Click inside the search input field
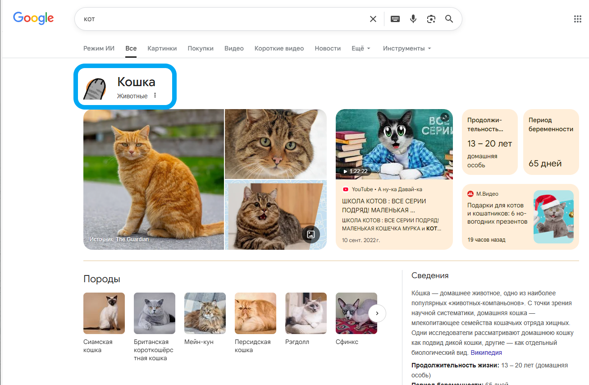Image resolution: width=589 pixels, height=385 pixels. pos(203,18)
